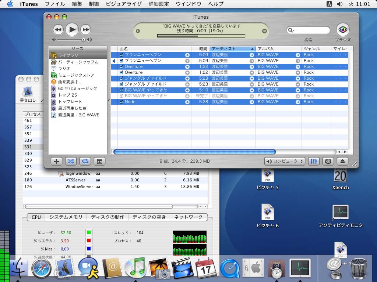This screenshot has width=377, height=282.
Task: Select the アクティビティモニタ desktop shortcut
Action: pyautogui.click(x=340, y=212)
